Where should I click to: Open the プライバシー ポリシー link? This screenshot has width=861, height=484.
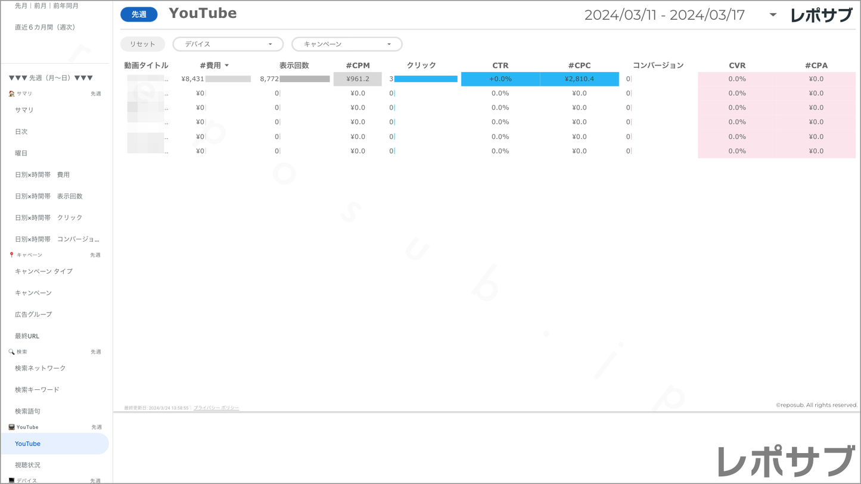point(216,408)
